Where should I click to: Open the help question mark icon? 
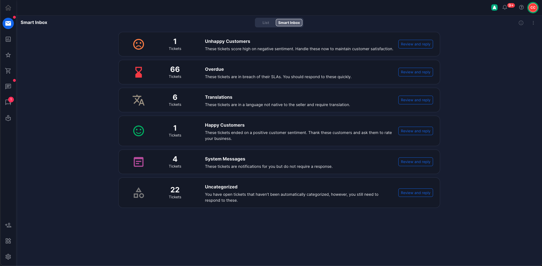[521, 8]
